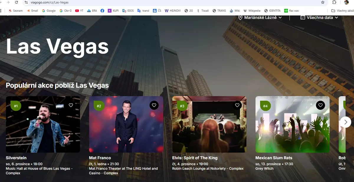Click the #1 rank badge on Silverstein
Screen dimensions: 354x182
click(16, 106)
